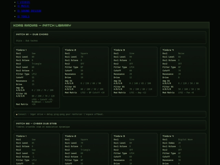Open the VIDEOS navigation link
This screenshot has width=220, height=165.
[x=24, y=2]
